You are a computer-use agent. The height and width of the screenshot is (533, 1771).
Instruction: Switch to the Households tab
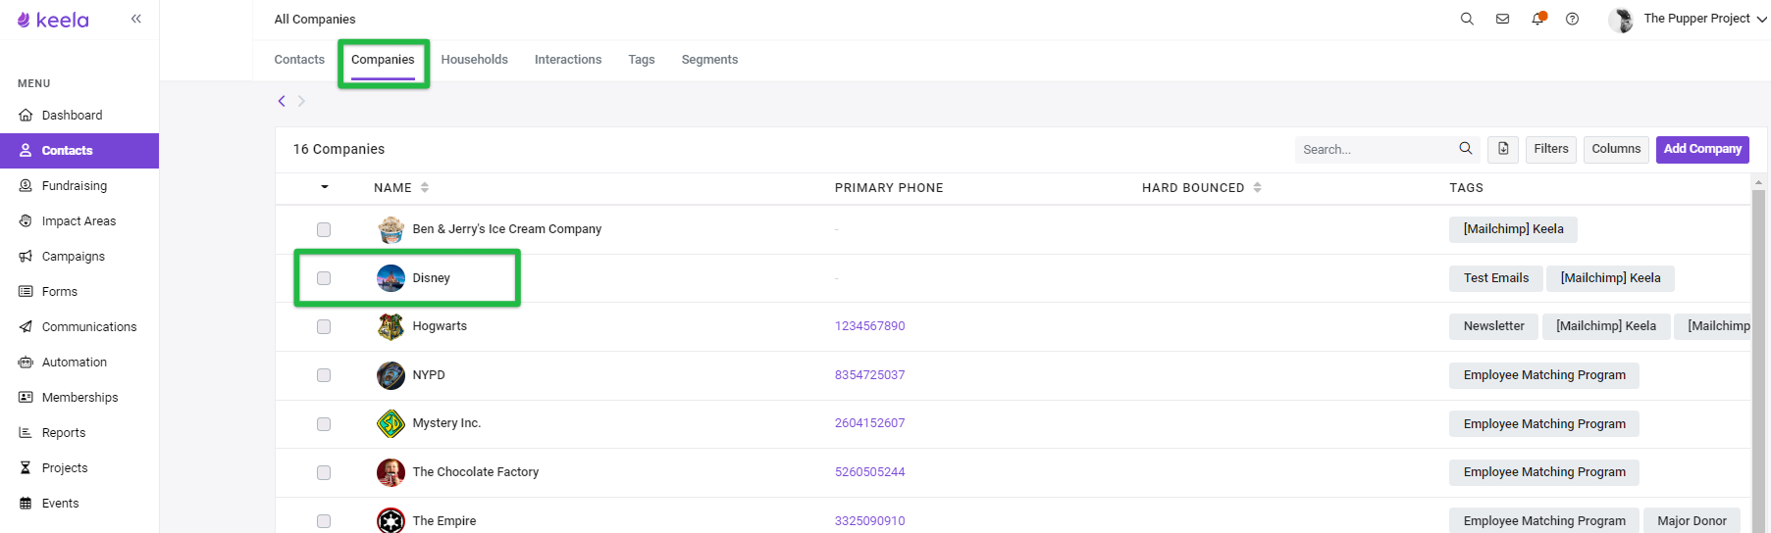point(474,60)
